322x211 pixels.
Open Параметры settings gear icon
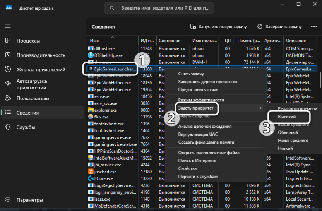coord(8,199)
